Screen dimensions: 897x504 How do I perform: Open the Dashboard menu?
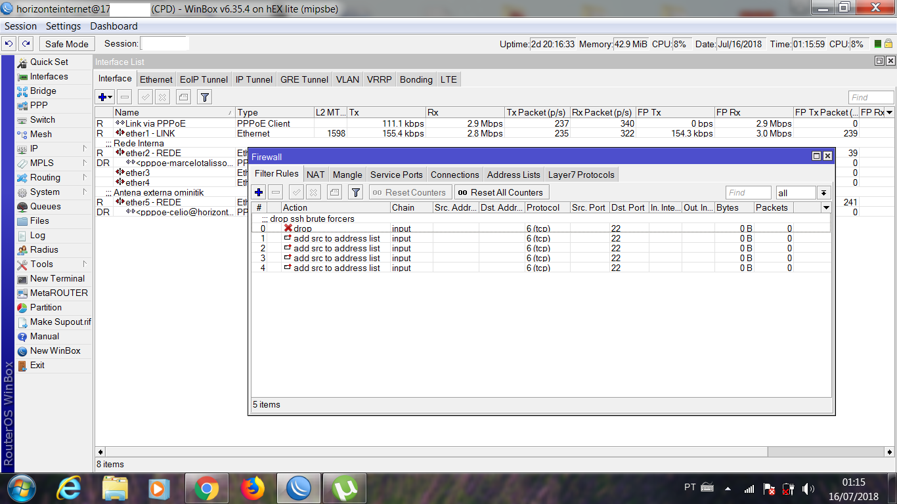[114, 26]
